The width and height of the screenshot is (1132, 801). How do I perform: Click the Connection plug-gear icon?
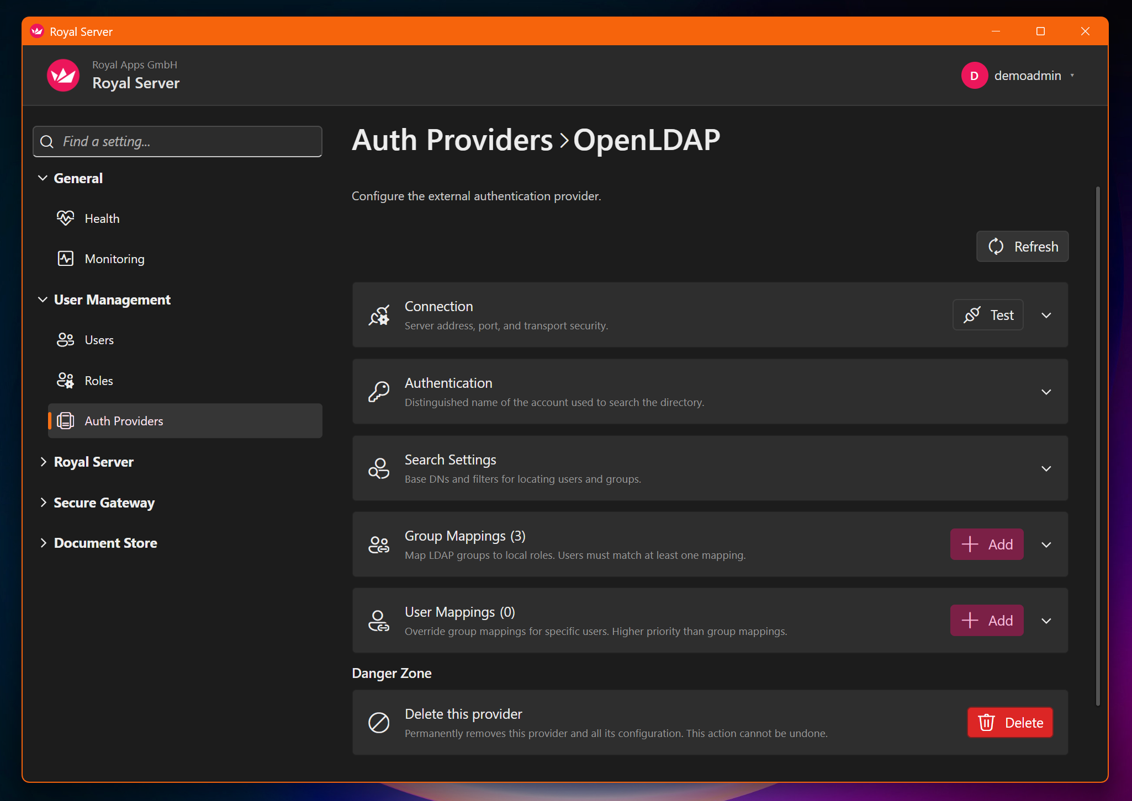[379, 316]
